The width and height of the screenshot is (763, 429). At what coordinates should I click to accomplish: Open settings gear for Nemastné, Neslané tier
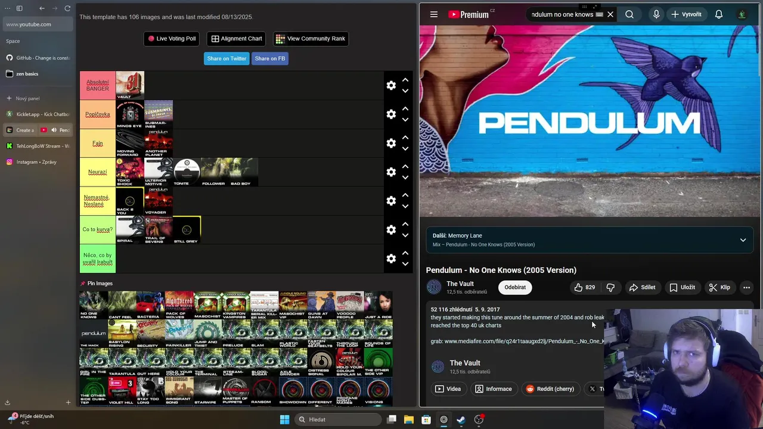[x=391, y=201]
